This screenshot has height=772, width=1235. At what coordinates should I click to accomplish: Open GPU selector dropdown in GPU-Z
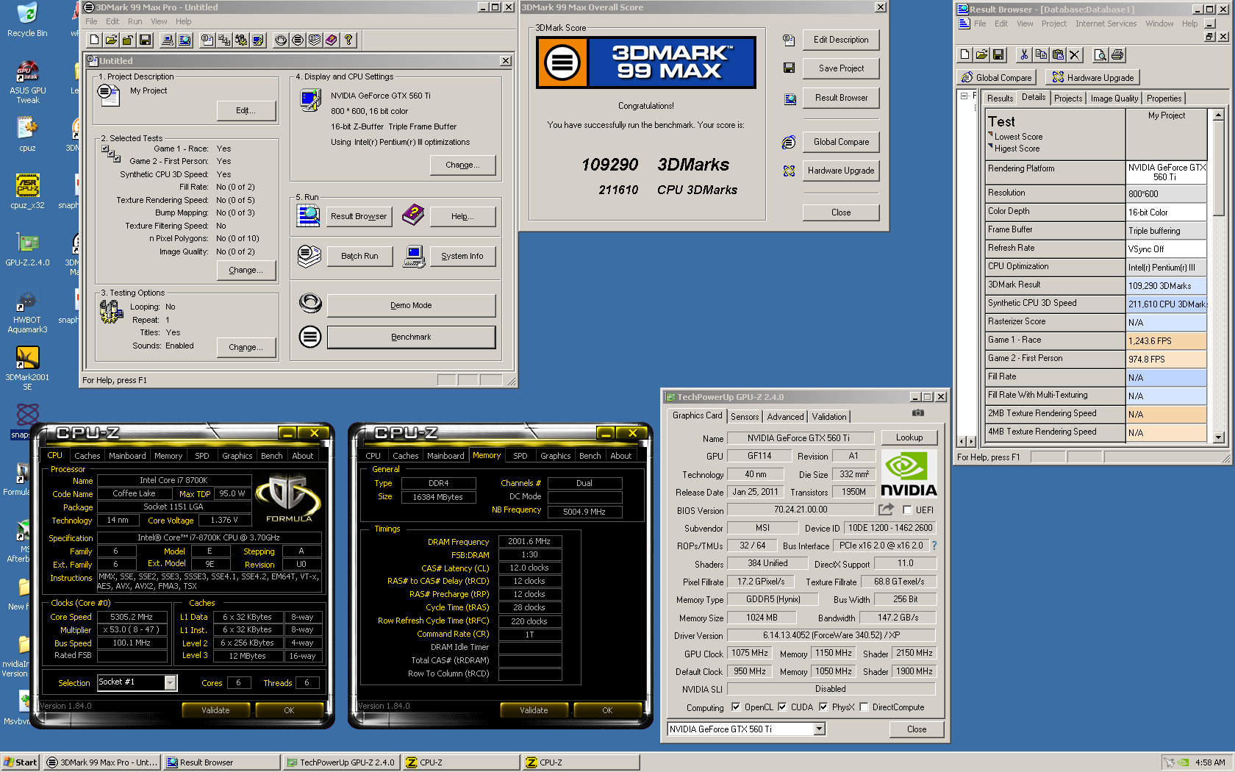click(819, 729)
